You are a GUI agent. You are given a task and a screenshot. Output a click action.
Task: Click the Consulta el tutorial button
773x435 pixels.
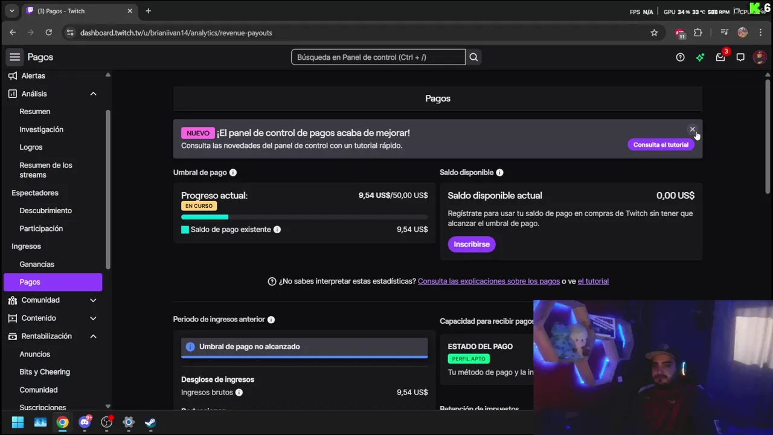(x=661, y=145)
